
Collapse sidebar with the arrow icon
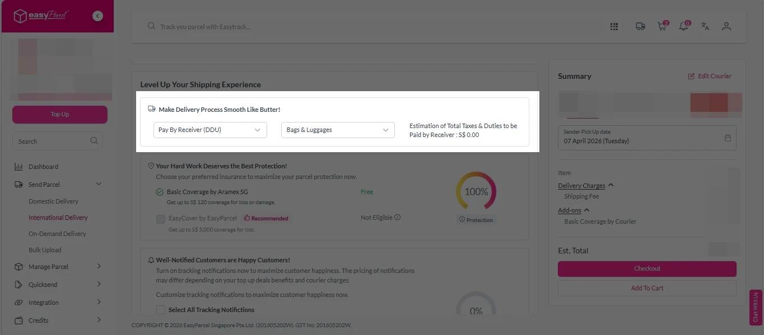[98, 16]
